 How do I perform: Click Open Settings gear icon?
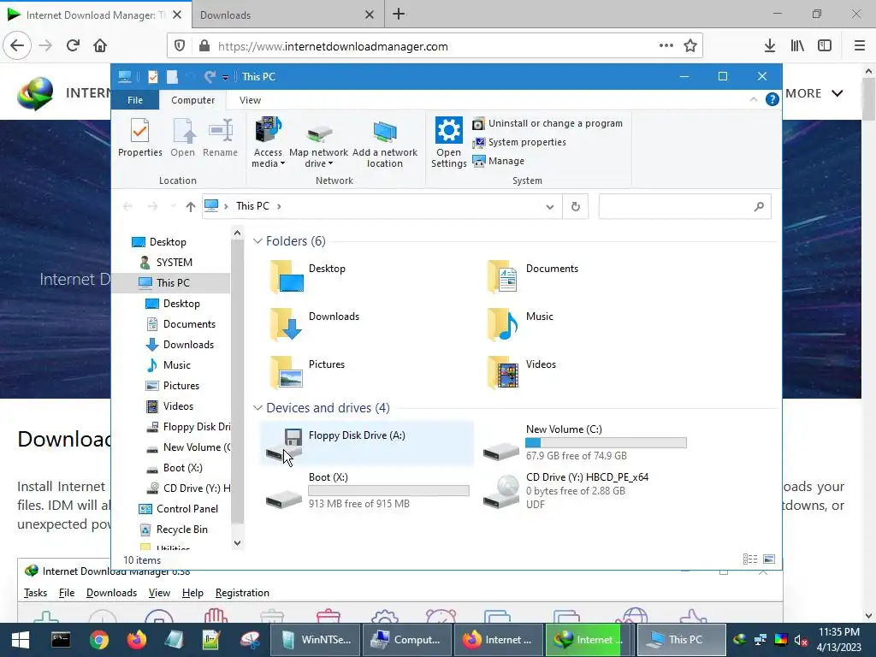pyautogui.click(x=448, y=143)
